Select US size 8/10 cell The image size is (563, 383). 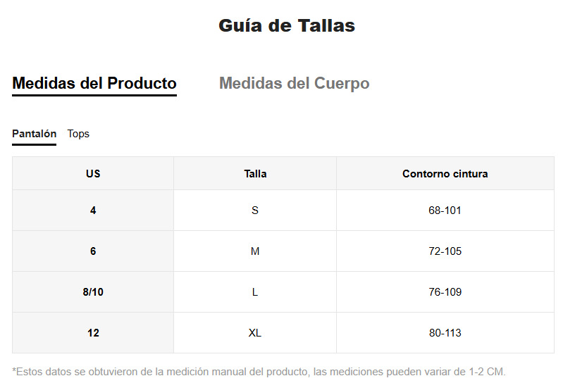click(x=93, y=292)
